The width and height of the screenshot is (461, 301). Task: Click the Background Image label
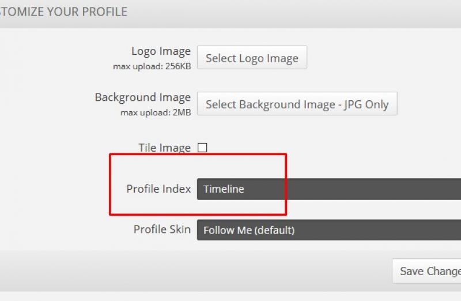click(142, 97)
